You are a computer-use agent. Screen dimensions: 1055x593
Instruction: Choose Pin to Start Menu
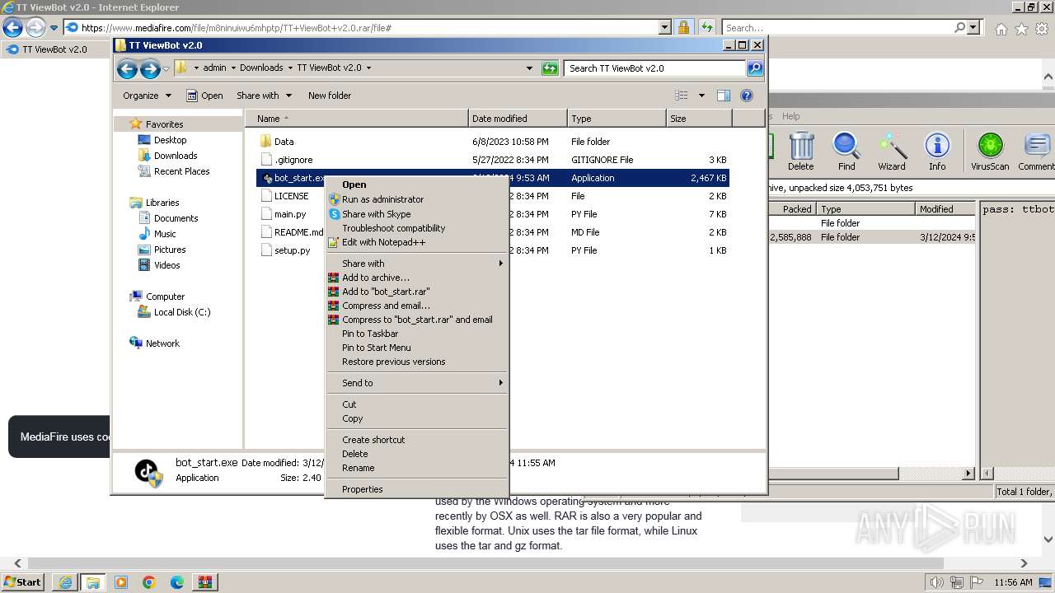(416, 348)
